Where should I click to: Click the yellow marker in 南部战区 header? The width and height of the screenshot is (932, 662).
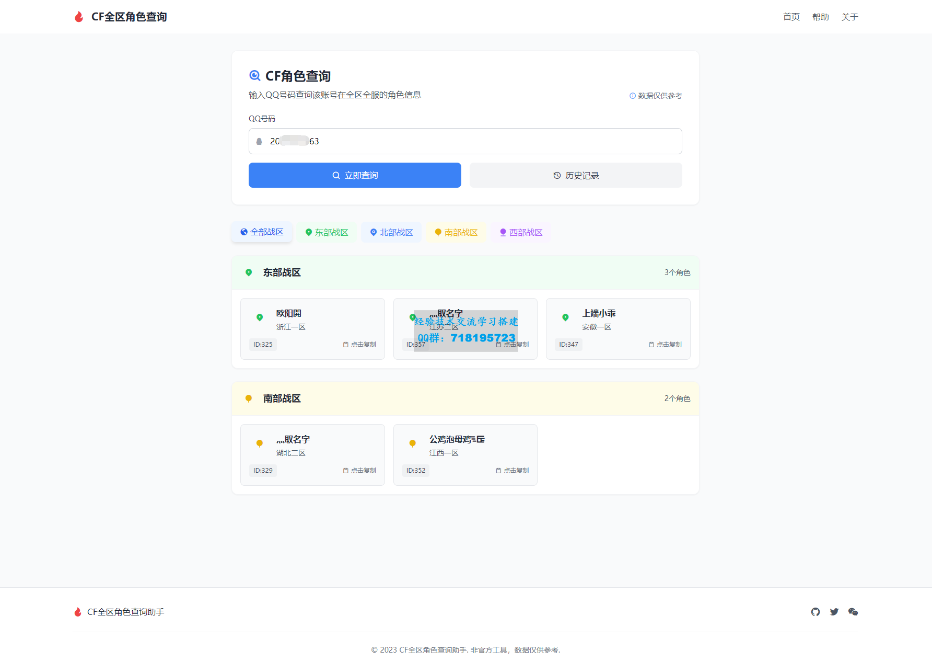[x=249, y=398]
